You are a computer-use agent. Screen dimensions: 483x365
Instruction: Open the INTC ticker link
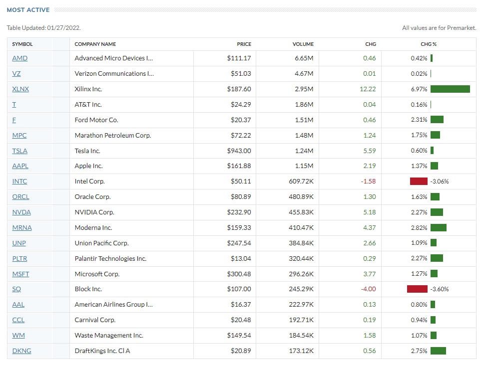(19, 181)
